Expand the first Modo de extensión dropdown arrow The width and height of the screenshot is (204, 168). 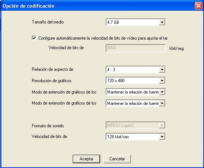click(x=162, y=92)
